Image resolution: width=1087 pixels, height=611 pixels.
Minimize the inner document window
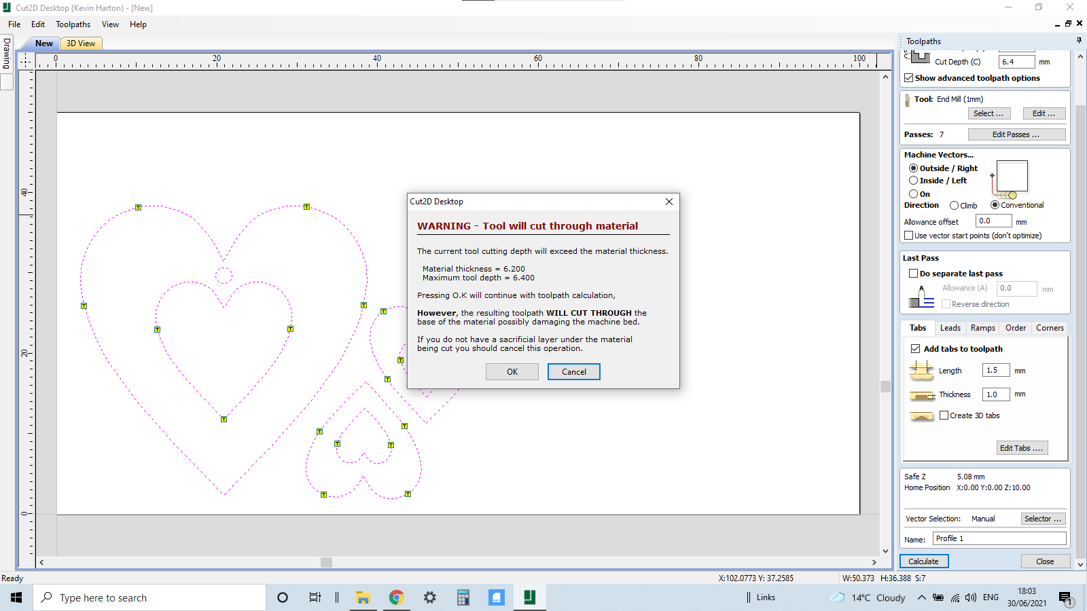click(1057, 24)
